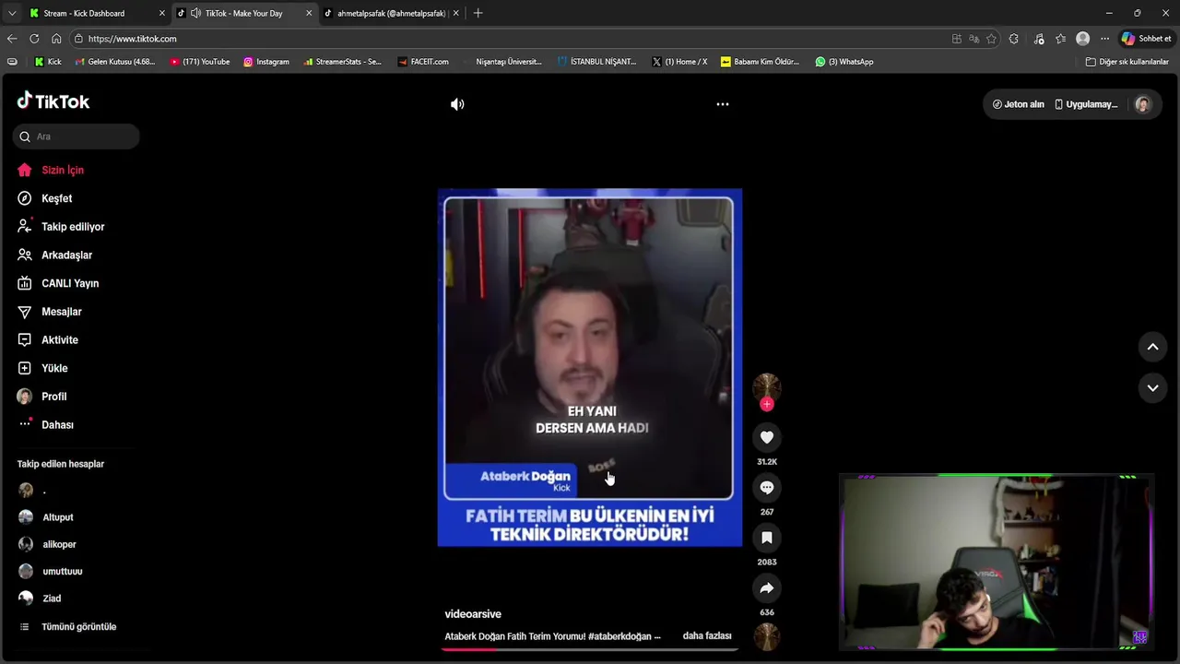This screenshot has height=664, width=1180.
Task: Go to next video with down chevron
Action: click(1152, 388)
